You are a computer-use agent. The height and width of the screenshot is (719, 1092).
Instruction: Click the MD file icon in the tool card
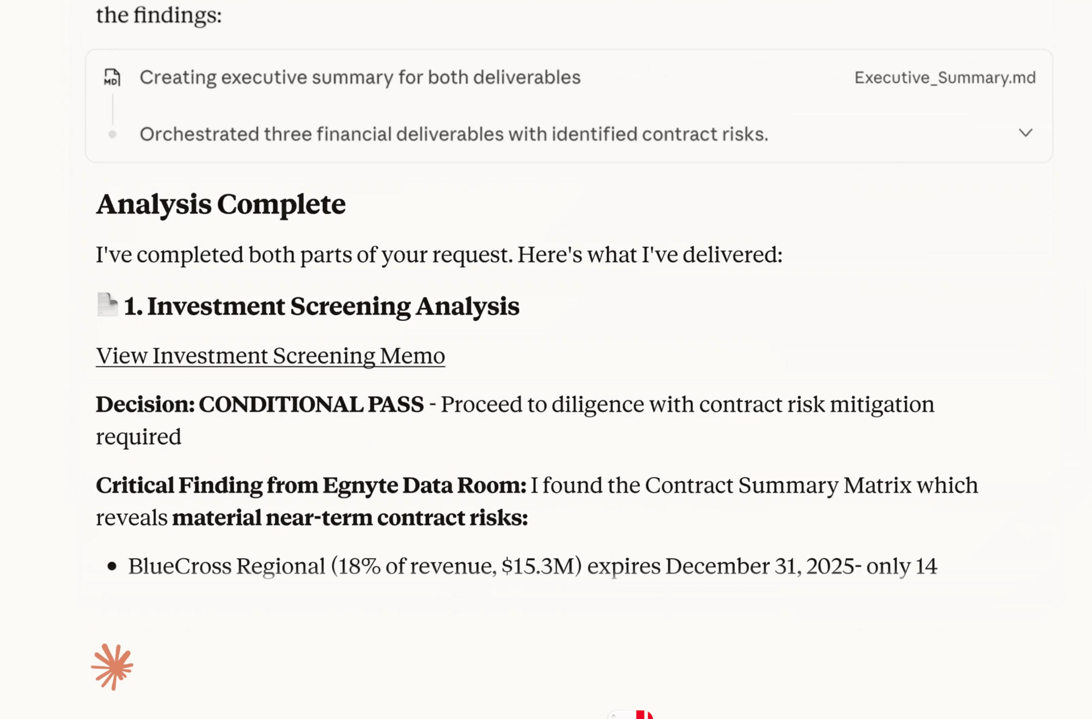[112, 77]
